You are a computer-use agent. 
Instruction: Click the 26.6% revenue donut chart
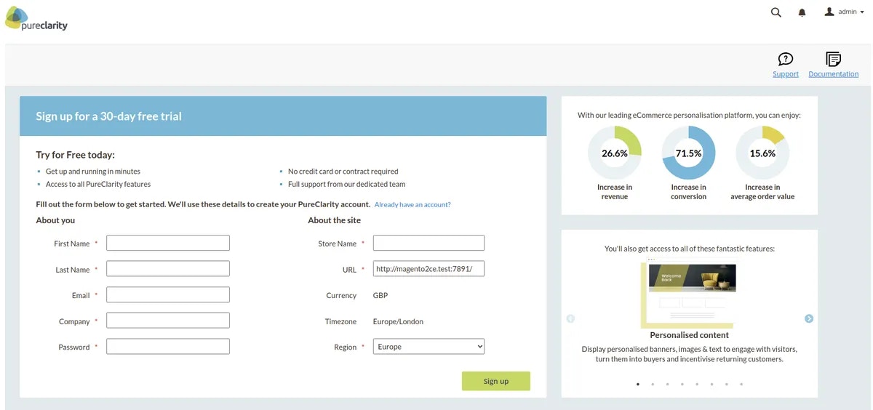point(615,153)
